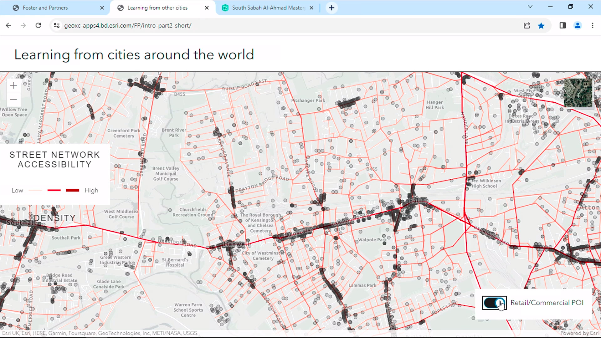This screenshot has height=338, width=601.
Task: Click West Middlesex Golf Course label
Action: [x=121, y=214]
